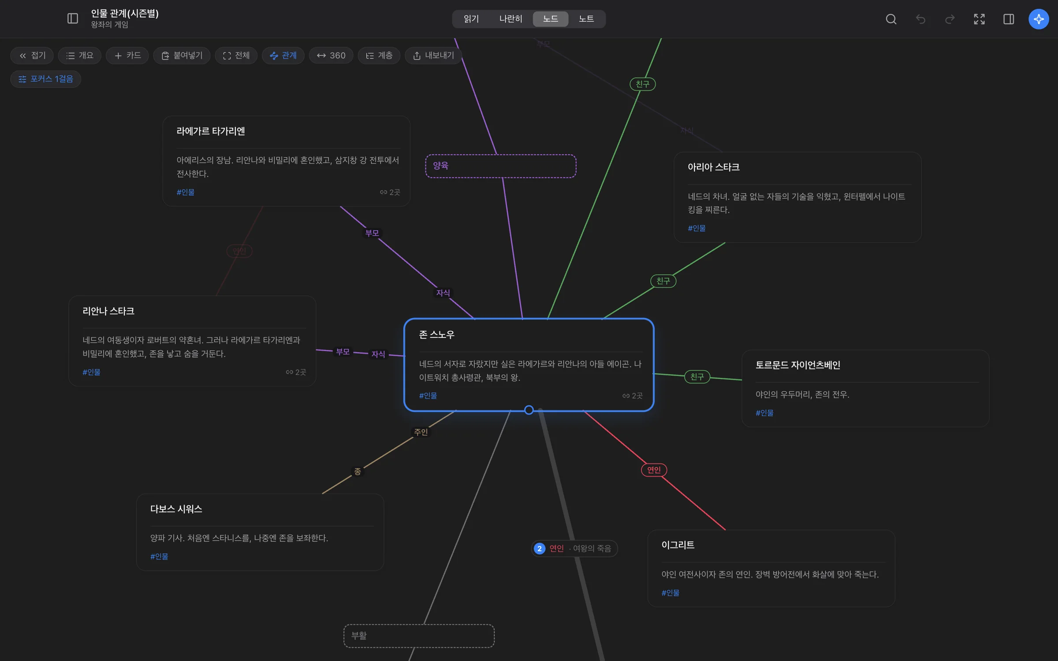
Task: Open the 2곳 backlinks on 라에가르 card
Action: pos(390,192)
